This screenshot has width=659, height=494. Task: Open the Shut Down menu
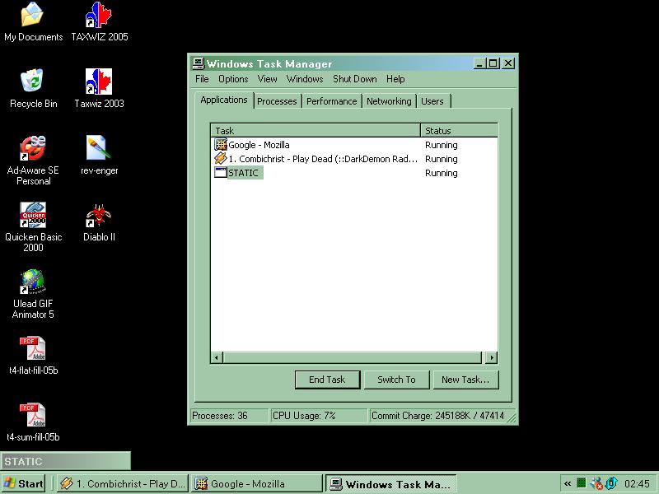pyautogui.click(x=355, y=79)
